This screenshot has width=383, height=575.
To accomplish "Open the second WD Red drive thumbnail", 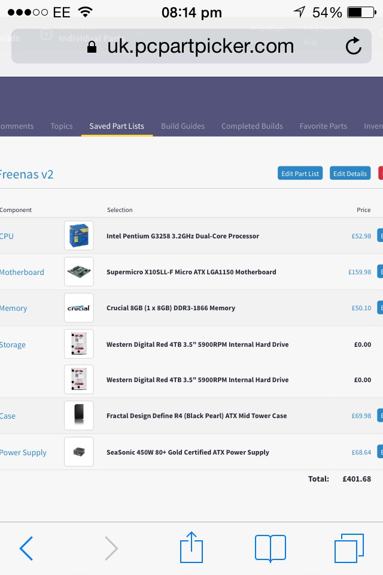I will tap(79, 379).
